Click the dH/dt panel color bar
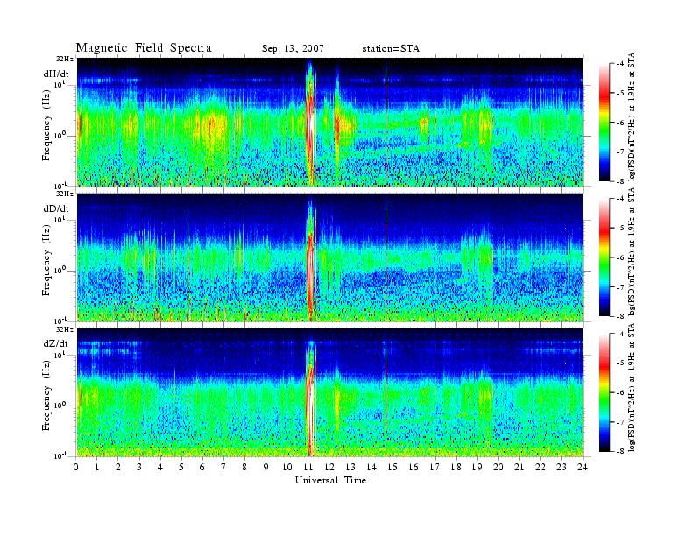Screen dimensions: 694x536 pos(605,122)
